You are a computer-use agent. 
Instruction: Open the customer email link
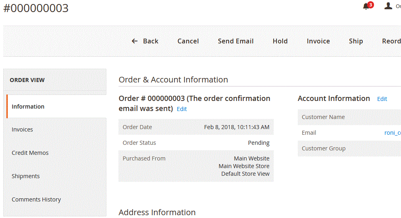click(x=393, y=133)
